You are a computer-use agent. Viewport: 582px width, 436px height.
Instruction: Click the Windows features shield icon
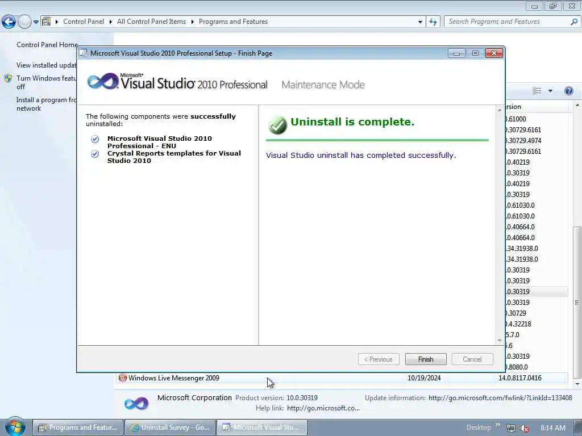(x=8, y=78)
